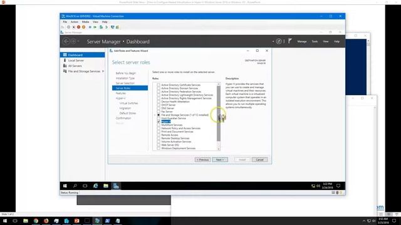Click the guest taskbar search icon
401x225 pixels.
coord(75,186)
